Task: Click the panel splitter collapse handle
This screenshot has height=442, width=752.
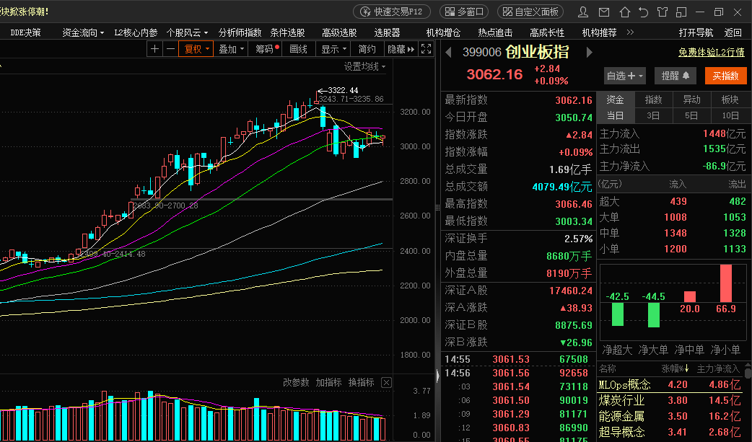Action: (x=437, y=376)
